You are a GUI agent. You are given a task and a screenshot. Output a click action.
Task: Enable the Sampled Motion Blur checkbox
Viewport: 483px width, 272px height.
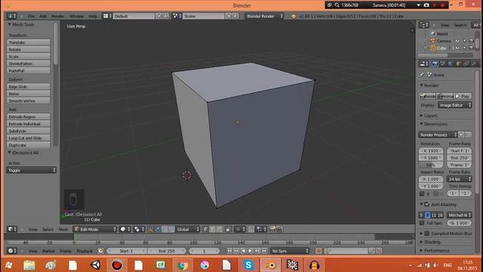click(427, 233)
